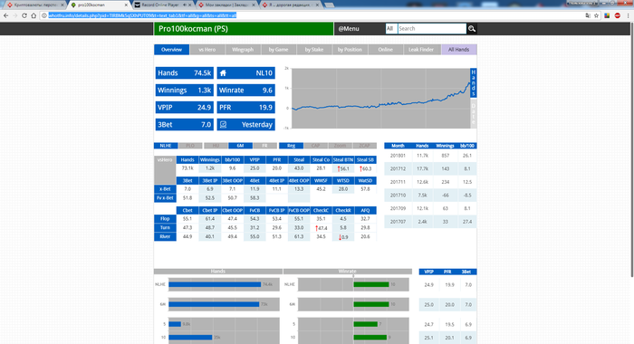Switch to the vs Hero tab
The width and height of the screenshot is (634, 344).
(x=207, y=50)
